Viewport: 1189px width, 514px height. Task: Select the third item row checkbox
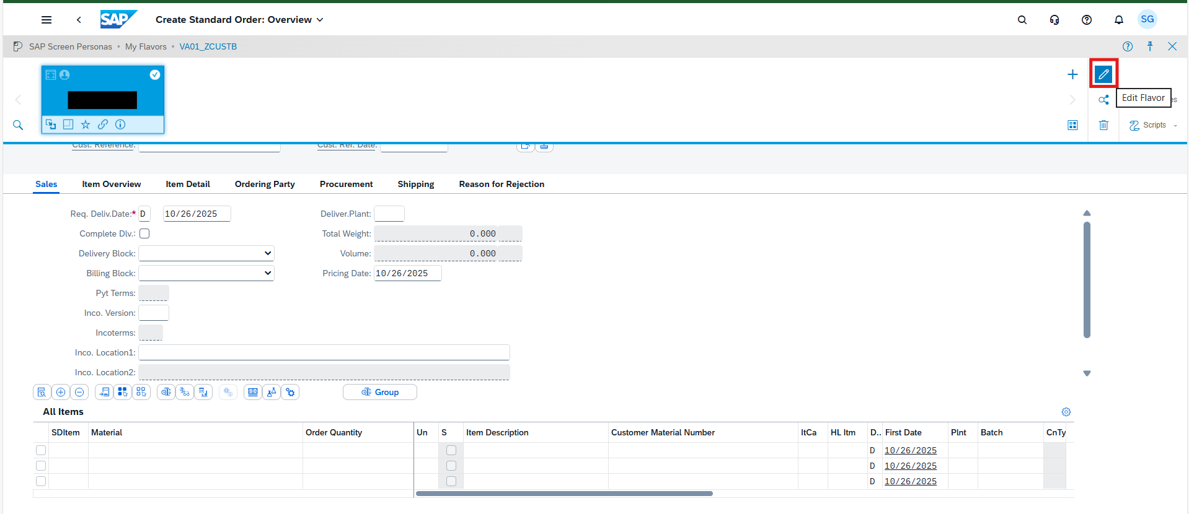pyautogui.click(x=41, y=481)
